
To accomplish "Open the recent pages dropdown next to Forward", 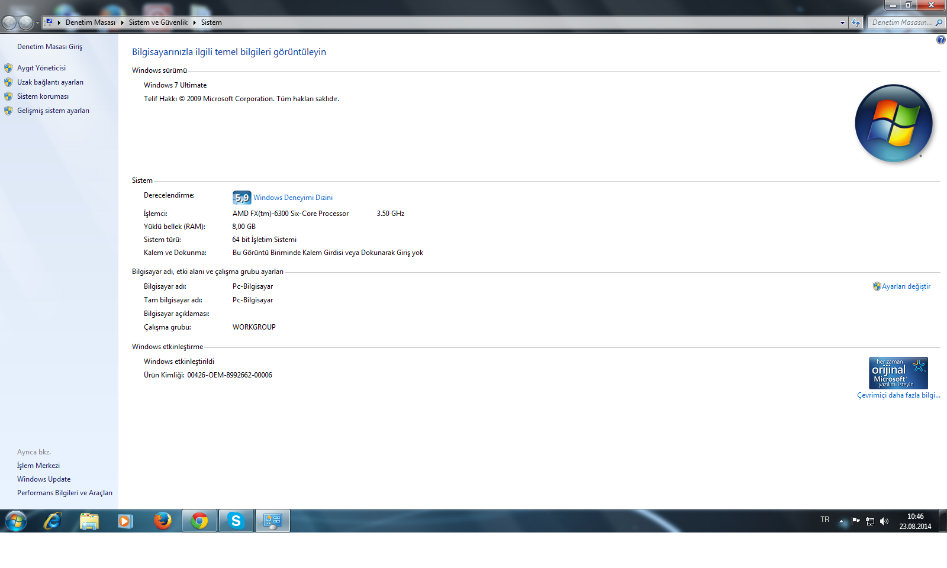I will click(x=37, y=23).
